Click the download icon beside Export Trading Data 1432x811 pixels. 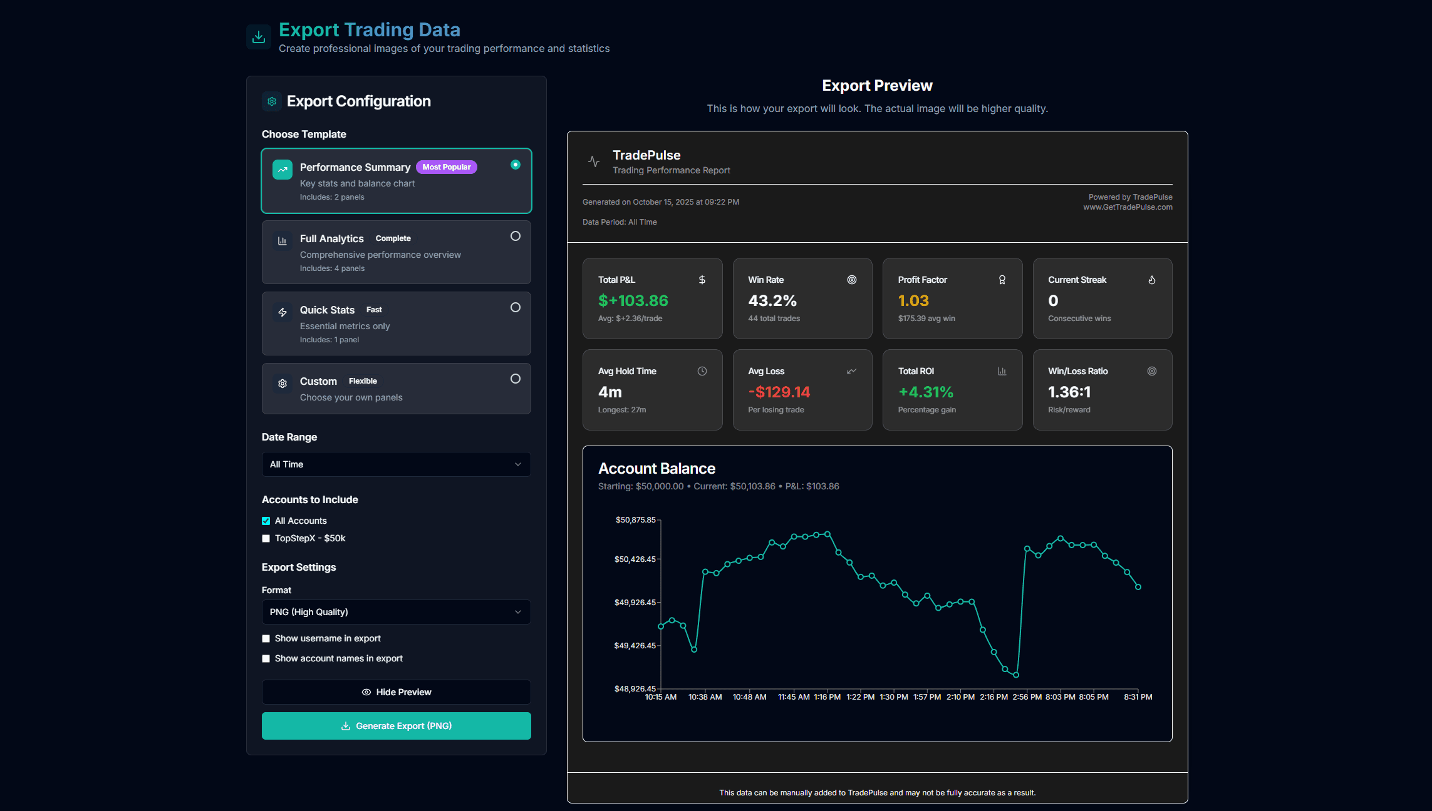tap(259, 37)
